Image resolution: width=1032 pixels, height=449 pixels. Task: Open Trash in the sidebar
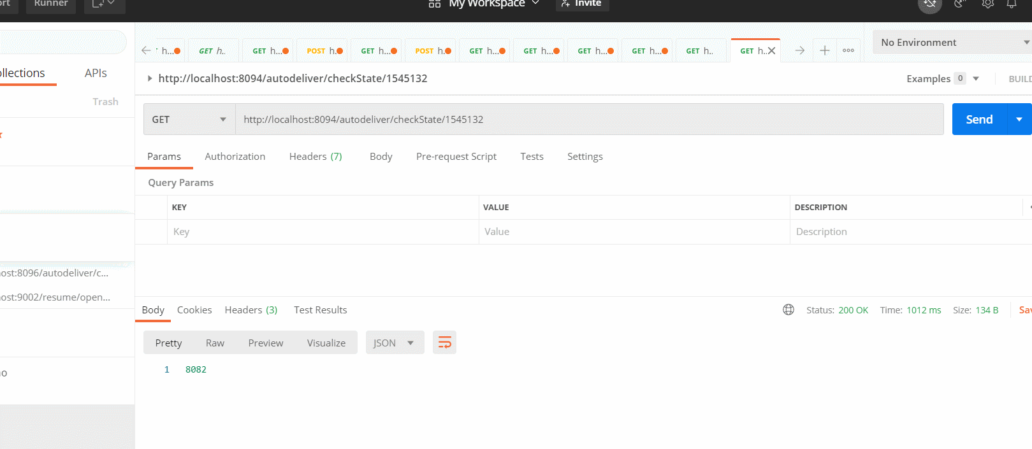pos(105,102)
